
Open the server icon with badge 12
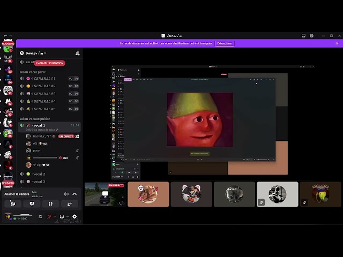coord(8,101)
